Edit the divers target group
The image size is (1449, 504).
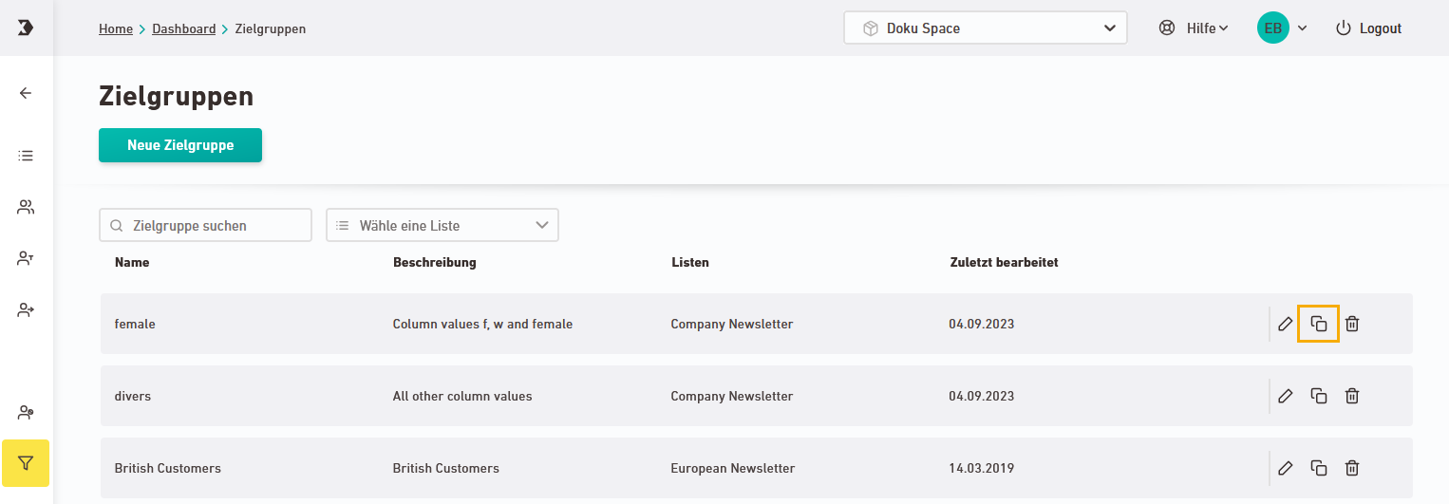click(1285, 396)
